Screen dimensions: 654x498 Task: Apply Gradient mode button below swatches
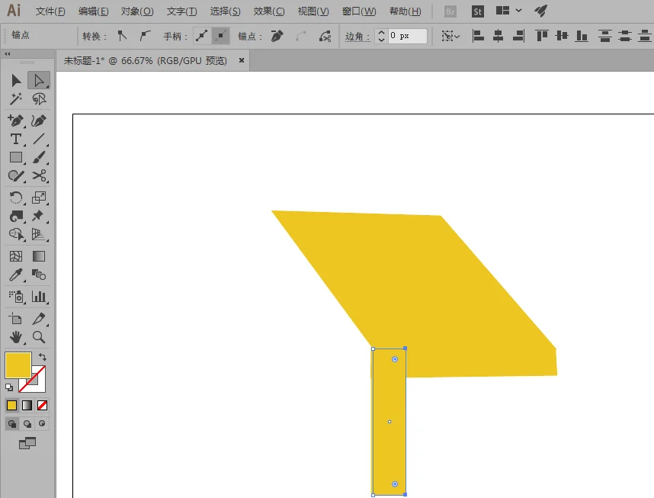pos(27,405)
